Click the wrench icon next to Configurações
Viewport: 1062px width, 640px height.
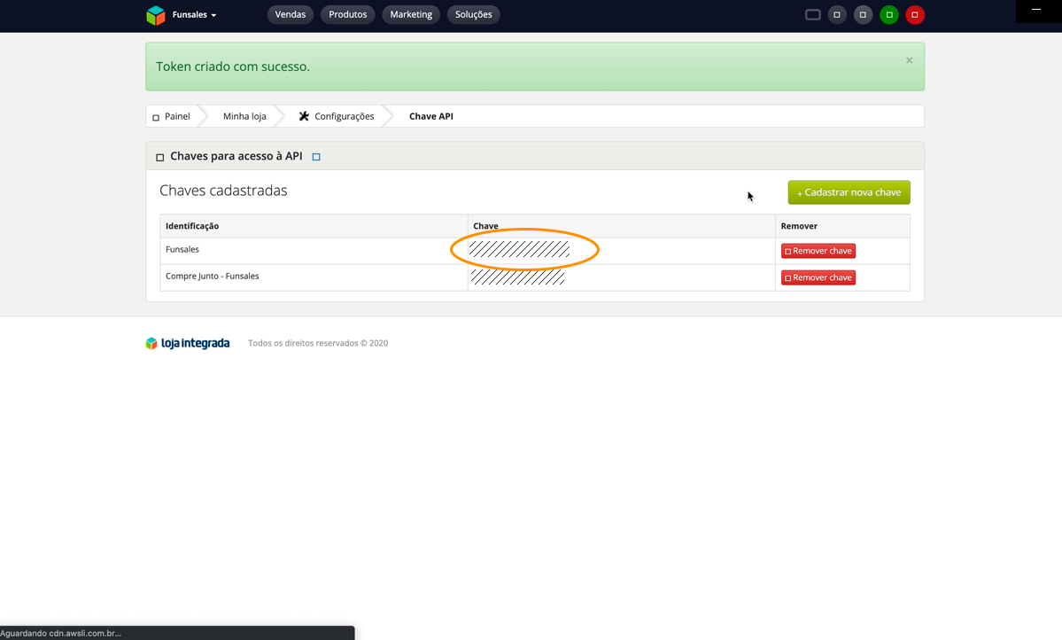tap(304, 116)
